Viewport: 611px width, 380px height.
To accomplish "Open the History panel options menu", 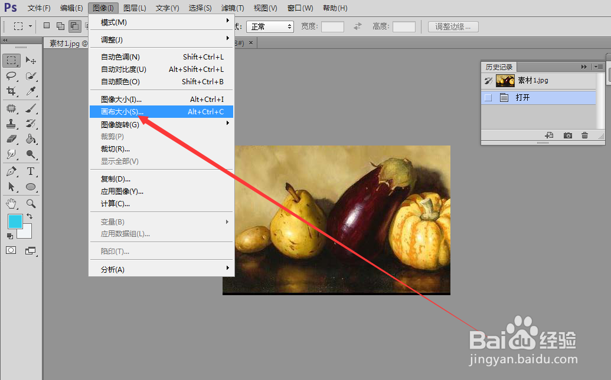I will [x=599, y=67].
